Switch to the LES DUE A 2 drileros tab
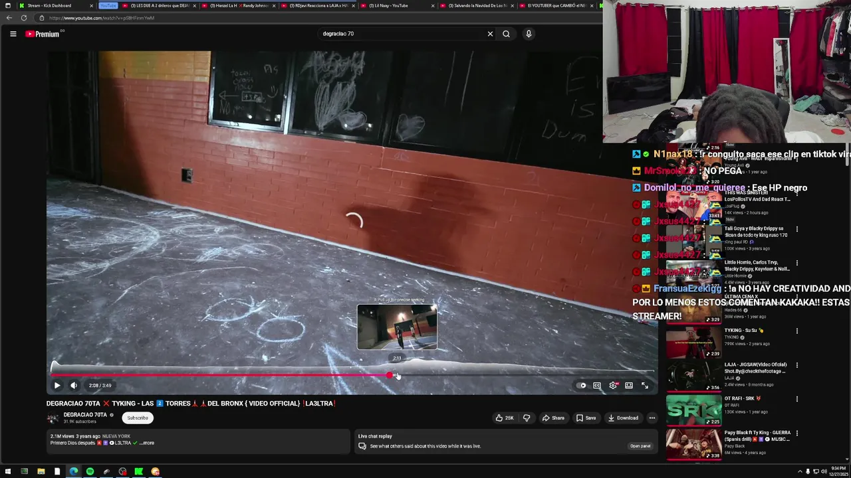Viewport: 851px width, 478px height. tap(158, 5)
